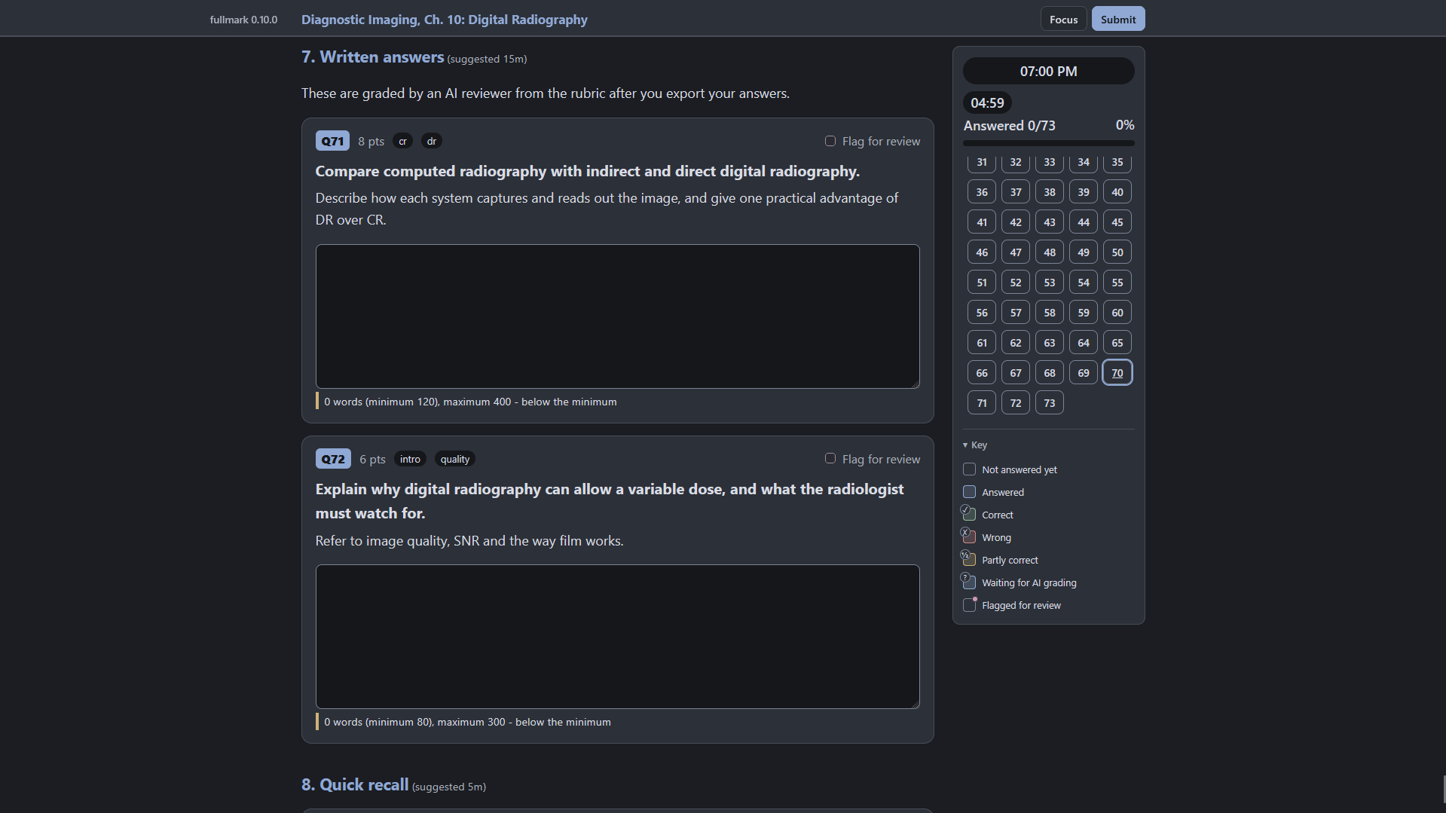Screen dimensions: 1446x813
Task: Open question 61 from the grid
Action: coord(982,342)
